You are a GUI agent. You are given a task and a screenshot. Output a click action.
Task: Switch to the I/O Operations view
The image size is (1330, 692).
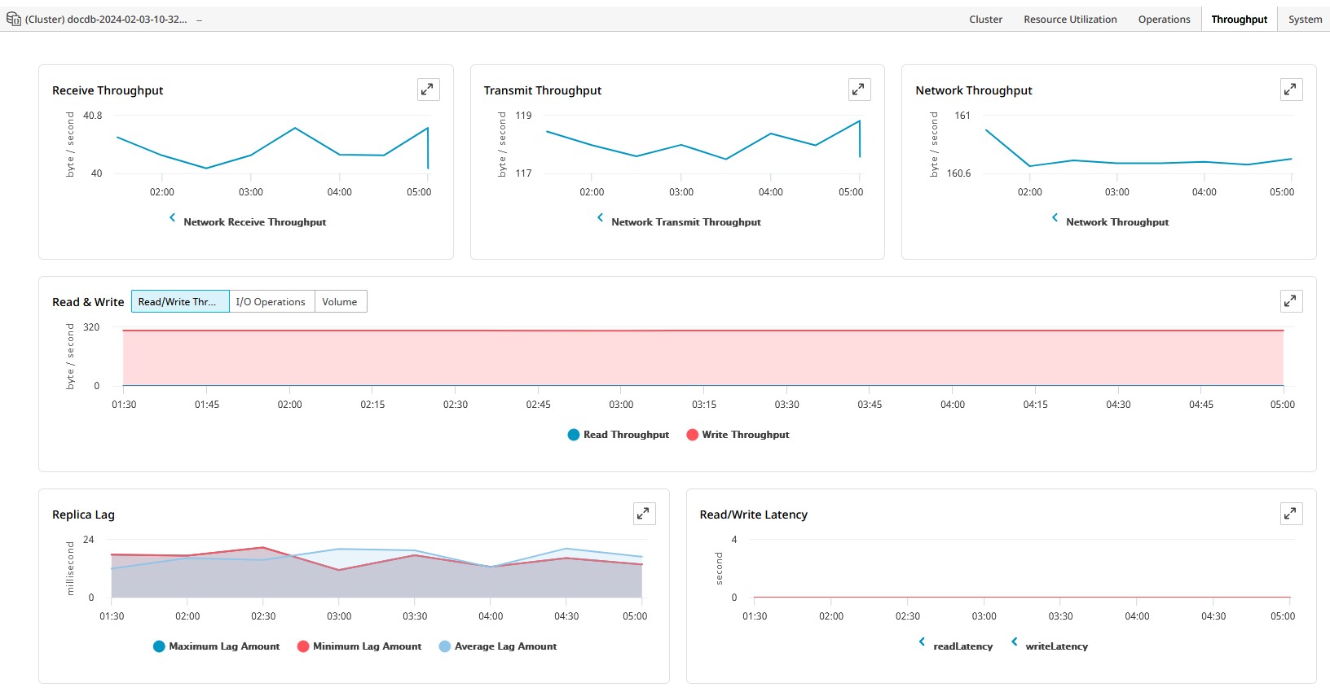[x=271, y=301]
